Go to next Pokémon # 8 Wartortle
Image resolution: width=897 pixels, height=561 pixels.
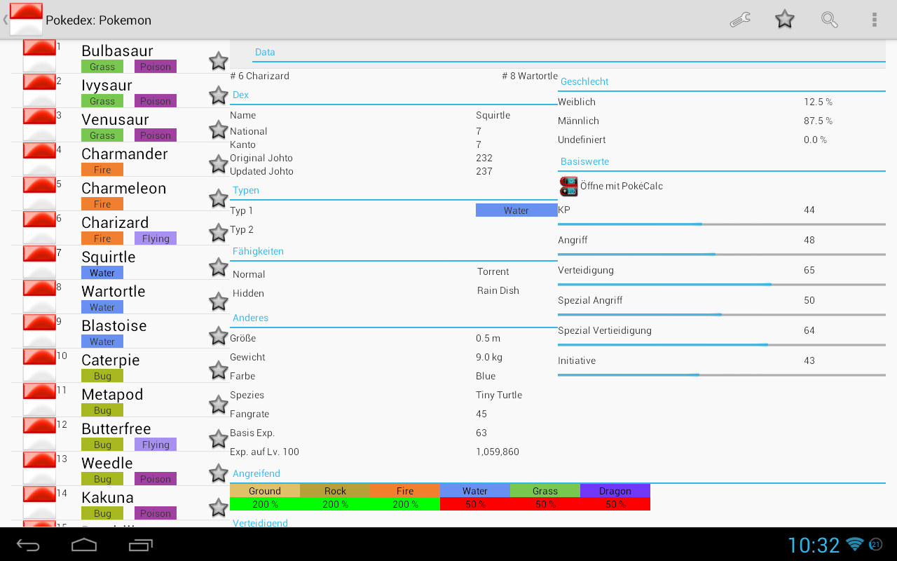(530, 76)
